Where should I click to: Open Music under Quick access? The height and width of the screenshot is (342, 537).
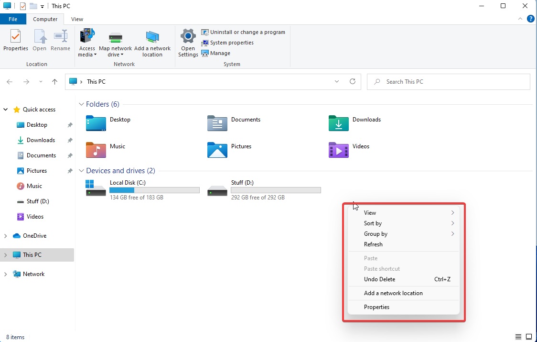(34, 186)
